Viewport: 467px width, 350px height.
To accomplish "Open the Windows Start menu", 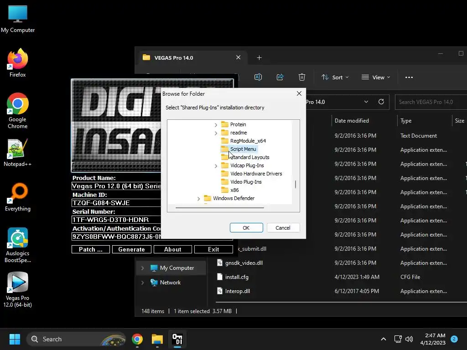I will [x=15, y=339].
